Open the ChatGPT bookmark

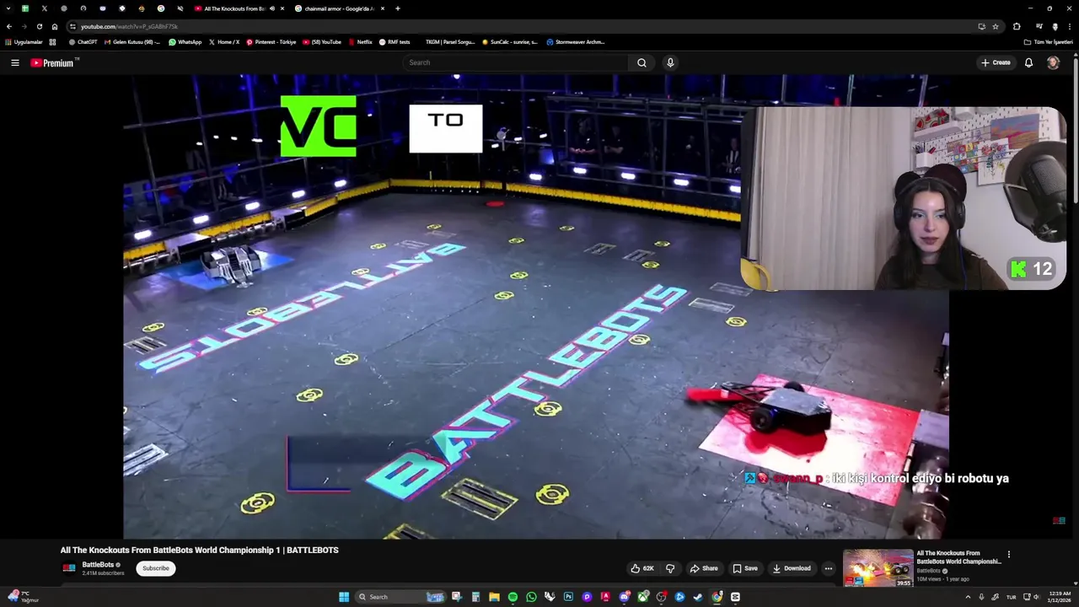tap(83, 42)
